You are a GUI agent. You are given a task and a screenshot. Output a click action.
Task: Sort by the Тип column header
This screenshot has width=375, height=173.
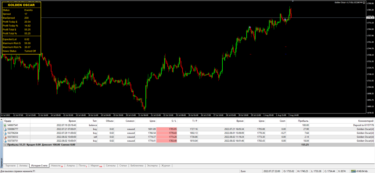[87, 121]
